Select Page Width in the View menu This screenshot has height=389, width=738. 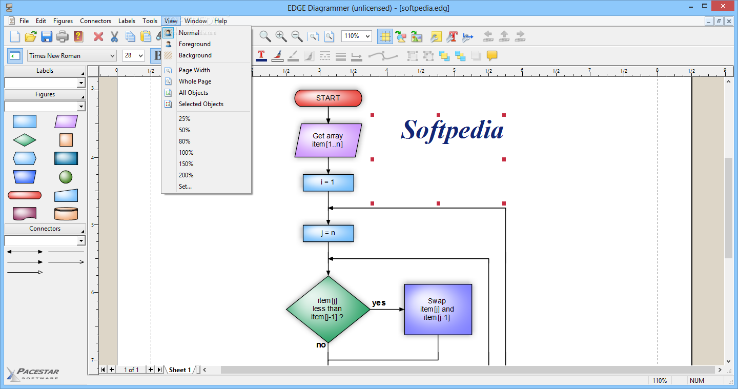[x=206, y=70]
